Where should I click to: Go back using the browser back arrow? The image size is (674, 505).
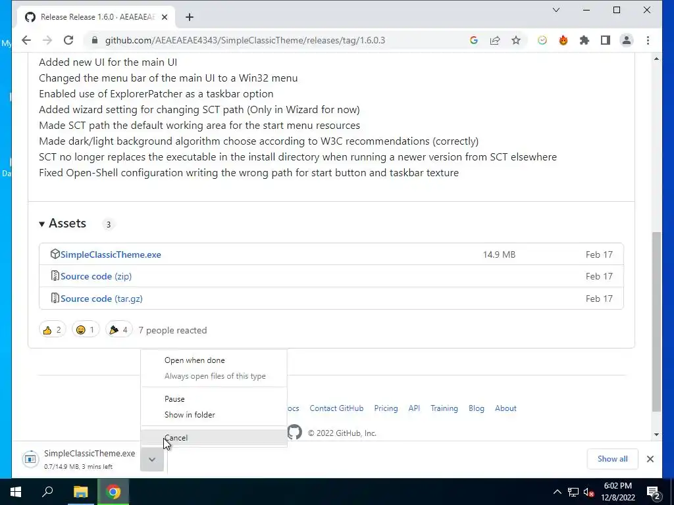point(26,40)
